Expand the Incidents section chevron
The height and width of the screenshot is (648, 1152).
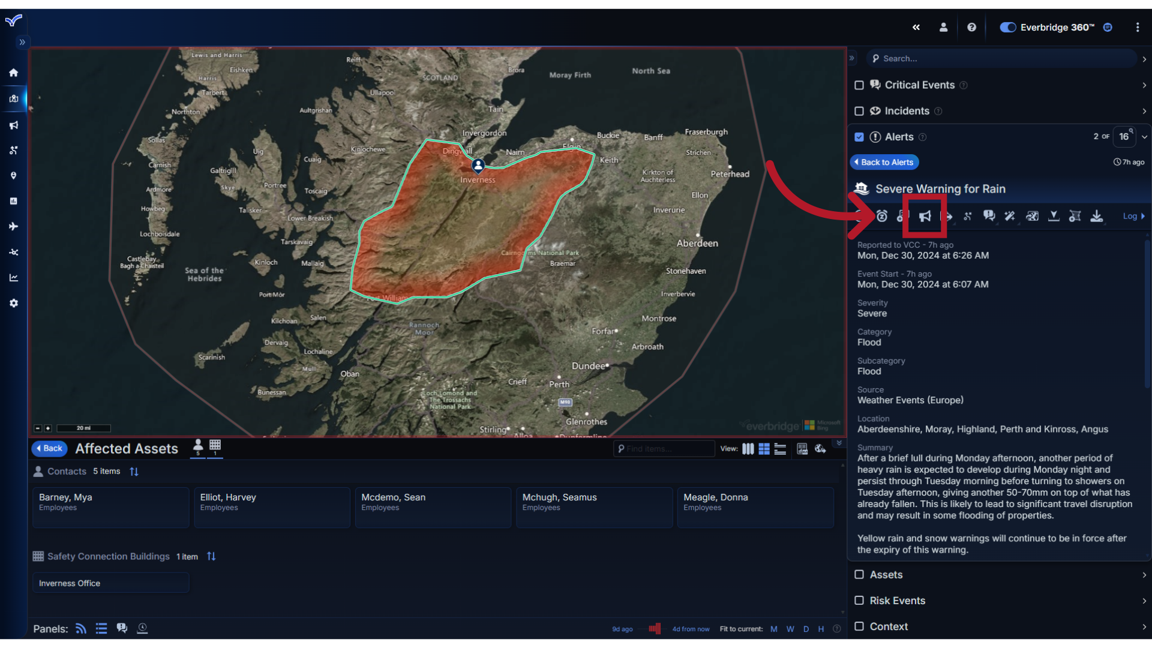[x=1144, y=111]
